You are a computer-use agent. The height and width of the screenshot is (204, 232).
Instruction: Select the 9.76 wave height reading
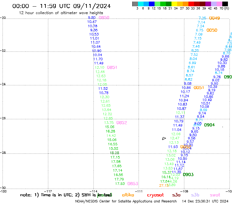(x=217, y=77)
